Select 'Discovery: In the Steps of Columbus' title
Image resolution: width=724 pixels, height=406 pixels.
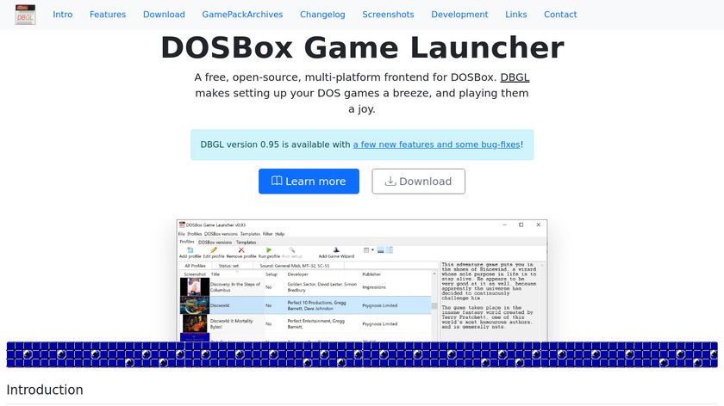coord(235,287)
